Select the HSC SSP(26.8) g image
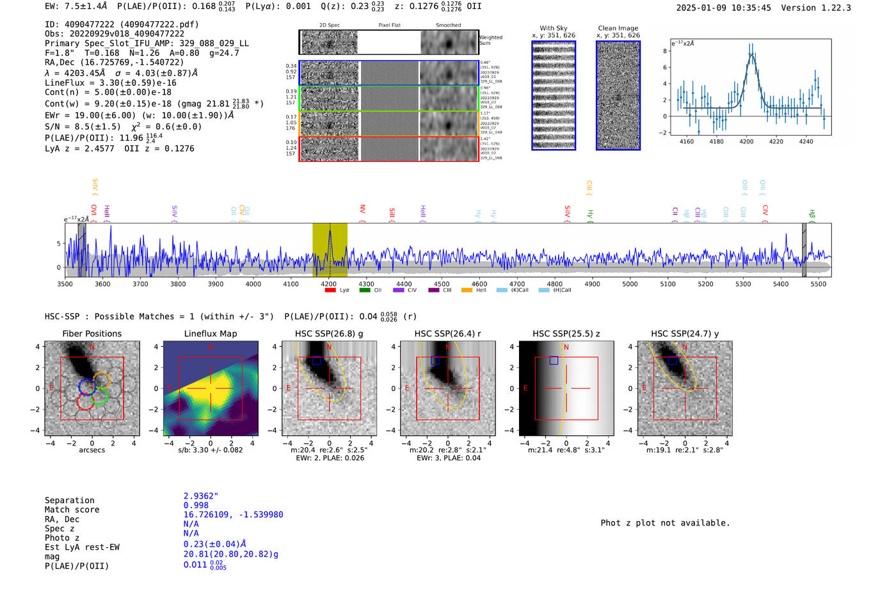This screenshot has width=896, height=610. pyautogui.click(x=329, y=388)
